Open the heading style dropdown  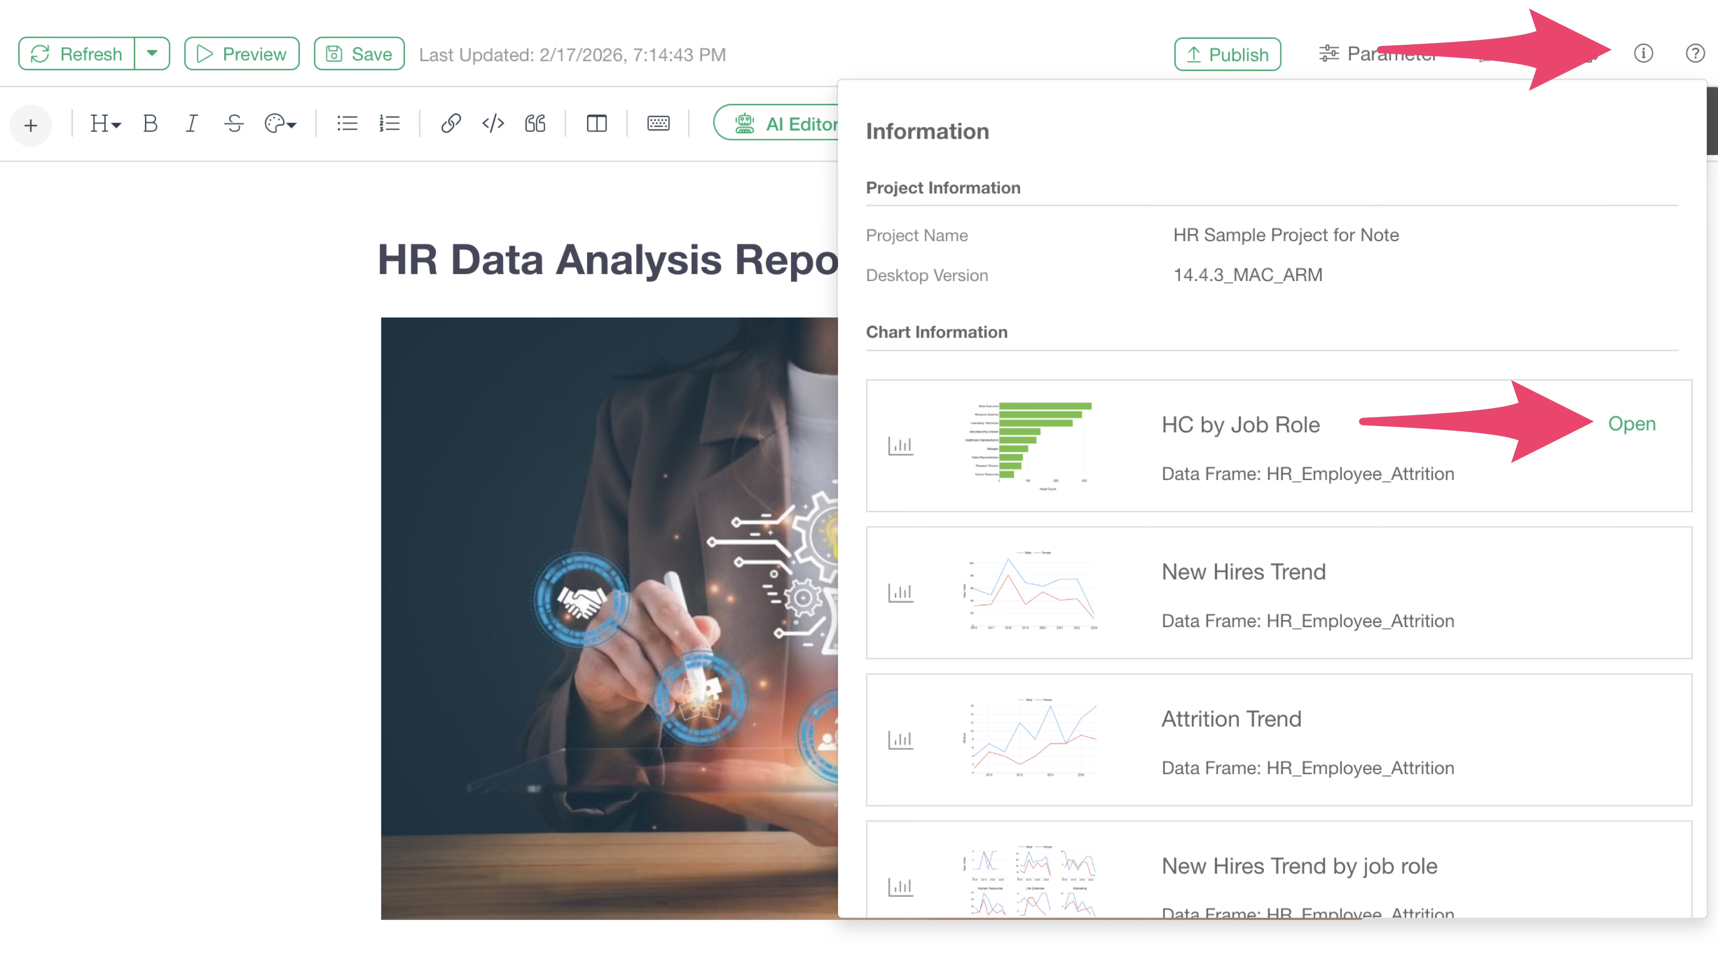[x=106, y=124]
